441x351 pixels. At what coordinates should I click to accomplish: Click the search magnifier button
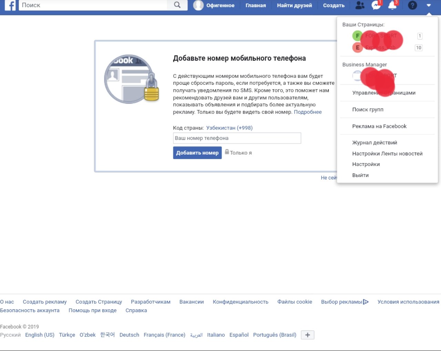click(x=177, y=5)
